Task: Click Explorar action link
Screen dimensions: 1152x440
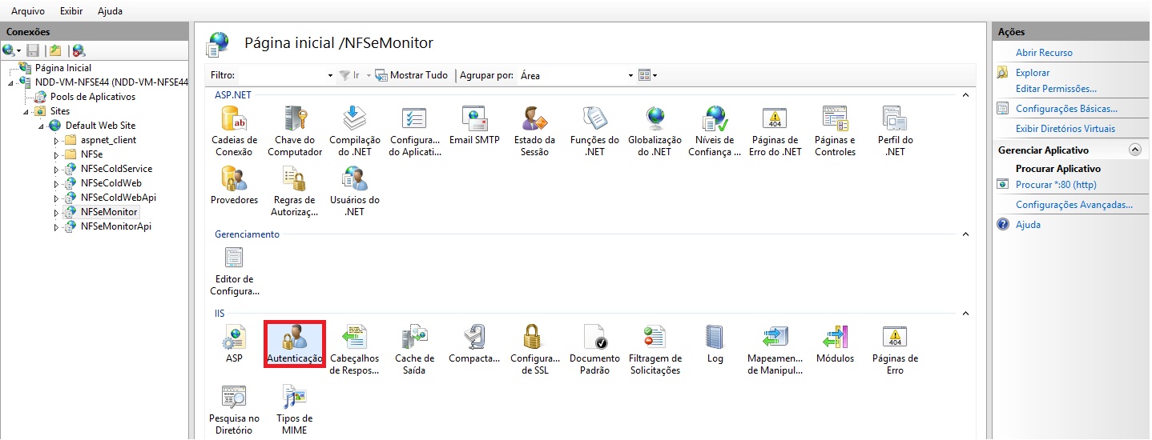Action: (x=1033, y=73)
